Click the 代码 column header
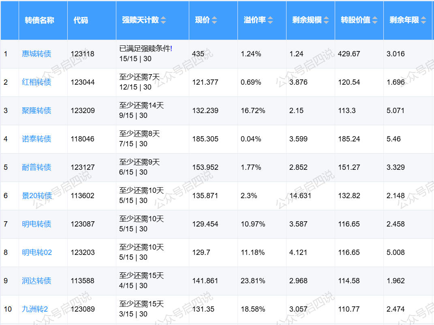This screenshot has width=434, height=325. 81,20
